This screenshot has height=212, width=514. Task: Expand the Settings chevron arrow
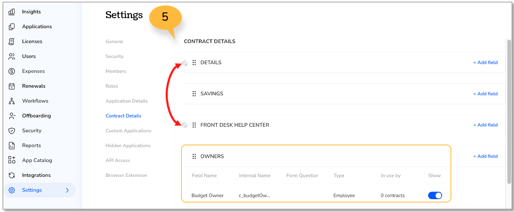point(67,190)
